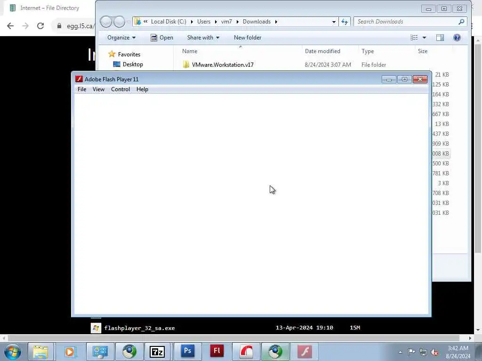Open the Organize dropdown in Explorer
Image resolution: width=482 pixels, height=361 pixels.
tap(121, 38)
